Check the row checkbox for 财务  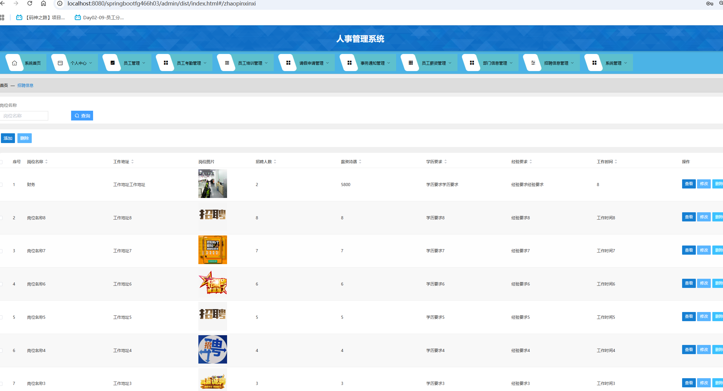[1, 185]
